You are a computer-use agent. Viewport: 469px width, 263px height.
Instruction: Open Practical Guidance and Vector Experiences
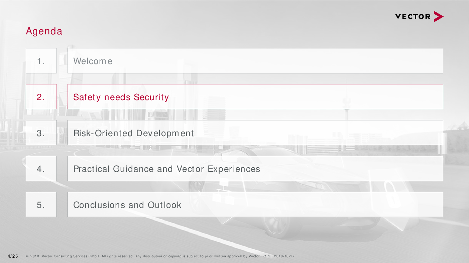click(x=255, y=169)
